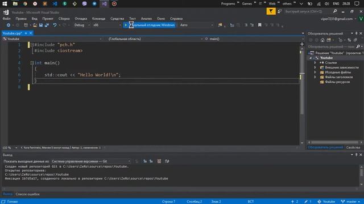Click the Visual Studio icon in the taskbar
Screen dimensions: 364x204
[104, 4]
